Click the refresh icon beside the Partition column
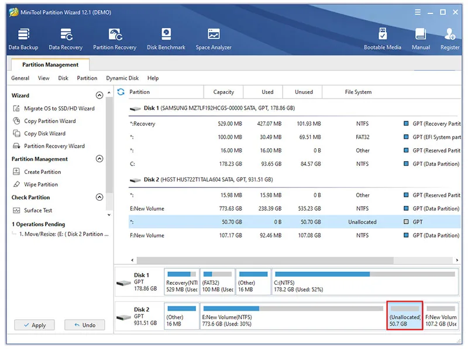Screen dimensions: 468x349 pos(121,92)
